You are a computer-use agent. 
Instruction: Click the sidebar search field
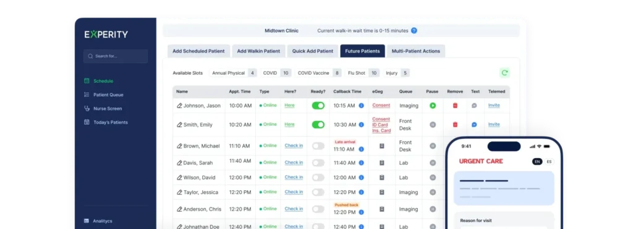point(116,56)
